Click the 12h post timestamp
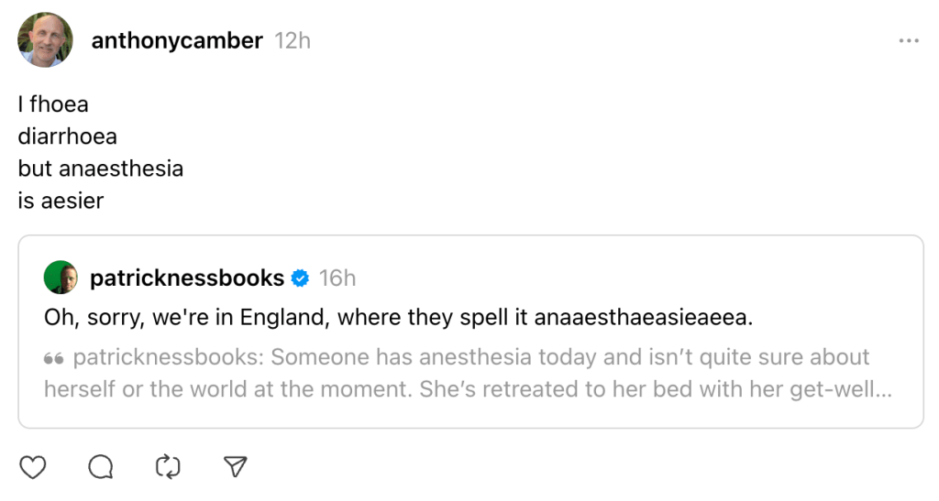 point(293,41)
